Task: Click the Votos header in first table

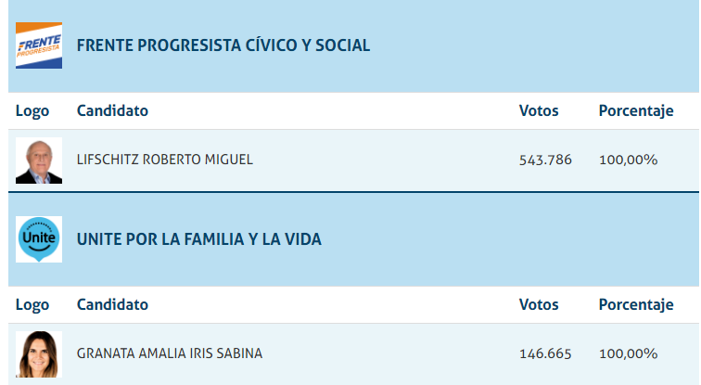Action: (x=539, y=111)
